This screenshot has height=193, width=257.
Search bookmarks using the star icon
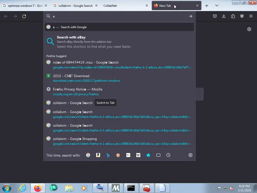[x=148, y=155]
